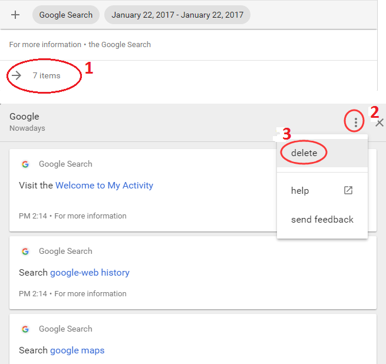Click For more information on Welcome card
Image resolution: width=386 pixels, height=364 pixels.
click(90, 216)
